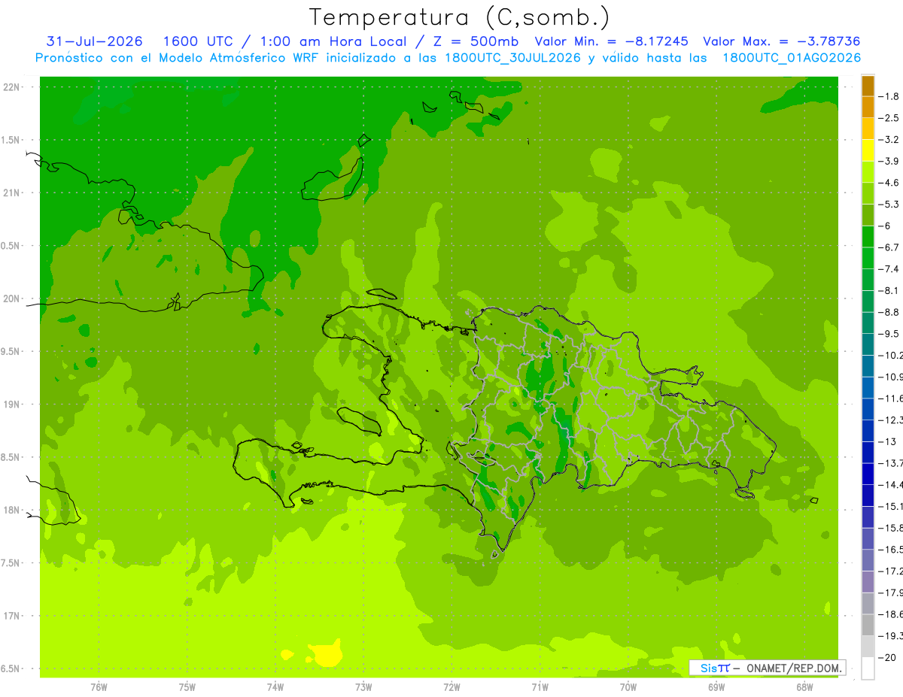Pick the yellow swatch between -3.2 and -3.9
The image size is (903, 697).
868,150
